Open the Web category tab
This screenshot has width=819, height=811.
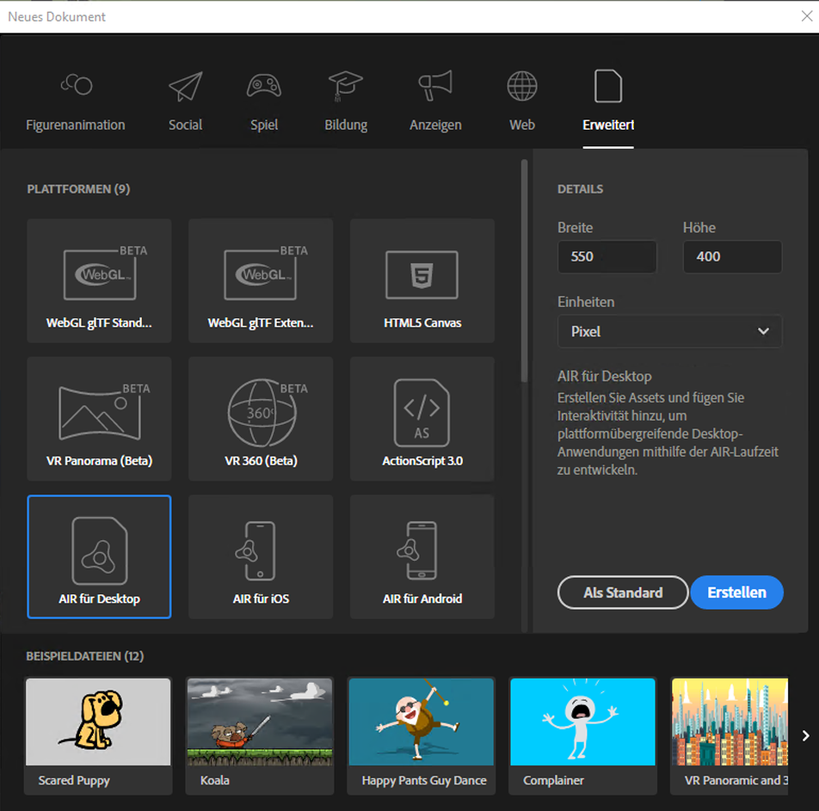521,99
